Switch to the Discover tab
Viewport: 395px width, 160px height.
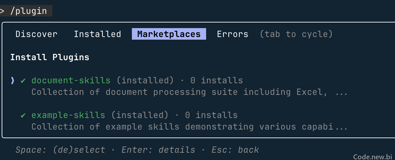pos(36,34)
